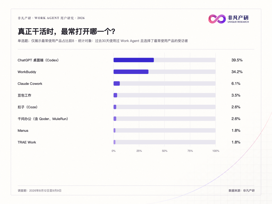Click the 非凡产研 logo wordmark
This screenshot has height=204, width=272.
[238, 18]
